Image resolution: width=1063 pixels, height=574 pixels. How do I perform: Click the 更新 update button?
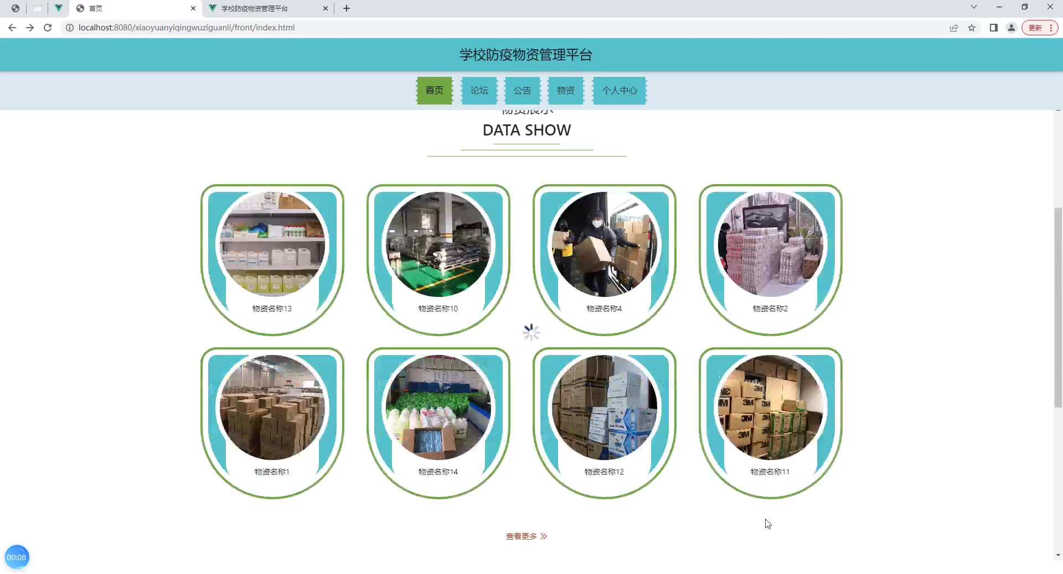(x=1040, y=28)
